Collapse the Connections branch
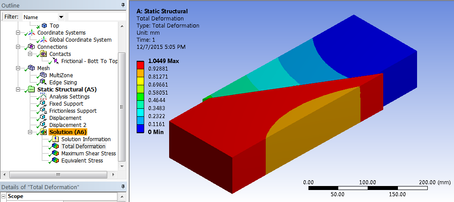Viewport: 454px width, 202px height. 18,47
